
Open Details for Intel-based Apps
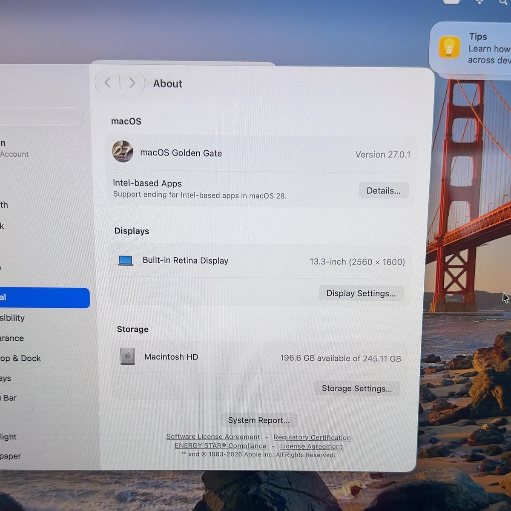pyautogui.click(x=384, y=190)
